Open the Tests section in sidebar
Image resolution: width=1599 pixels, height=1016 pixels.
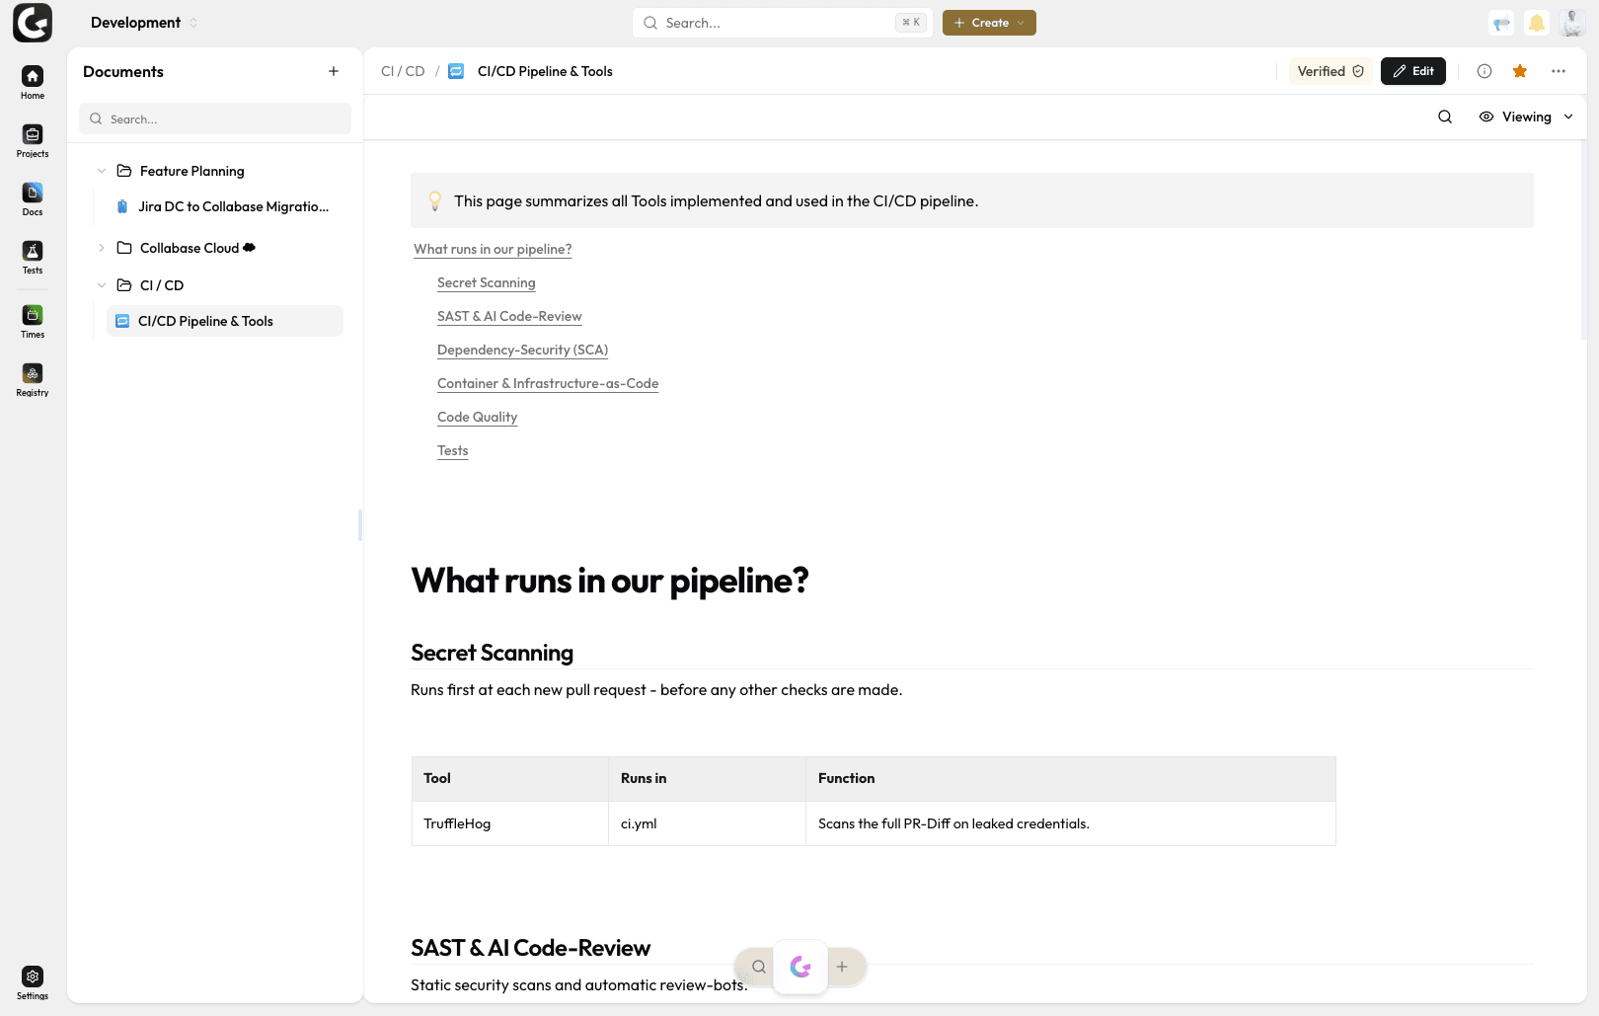pos(33,258)
